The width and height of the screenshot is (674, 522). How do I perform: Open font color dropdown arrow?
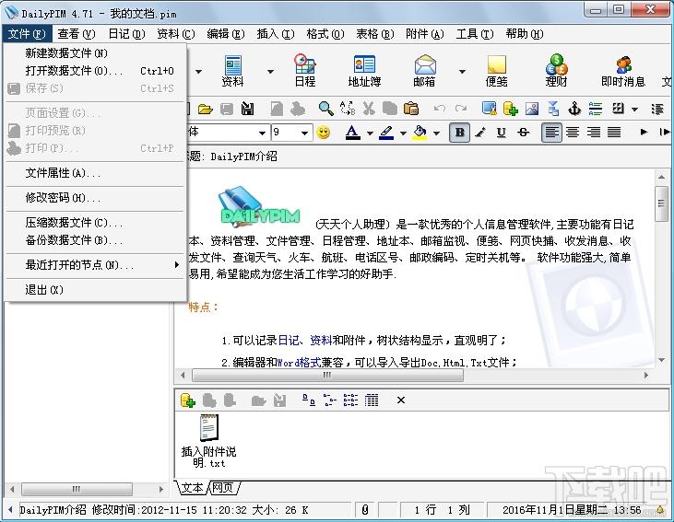click(x=370, y=133)
